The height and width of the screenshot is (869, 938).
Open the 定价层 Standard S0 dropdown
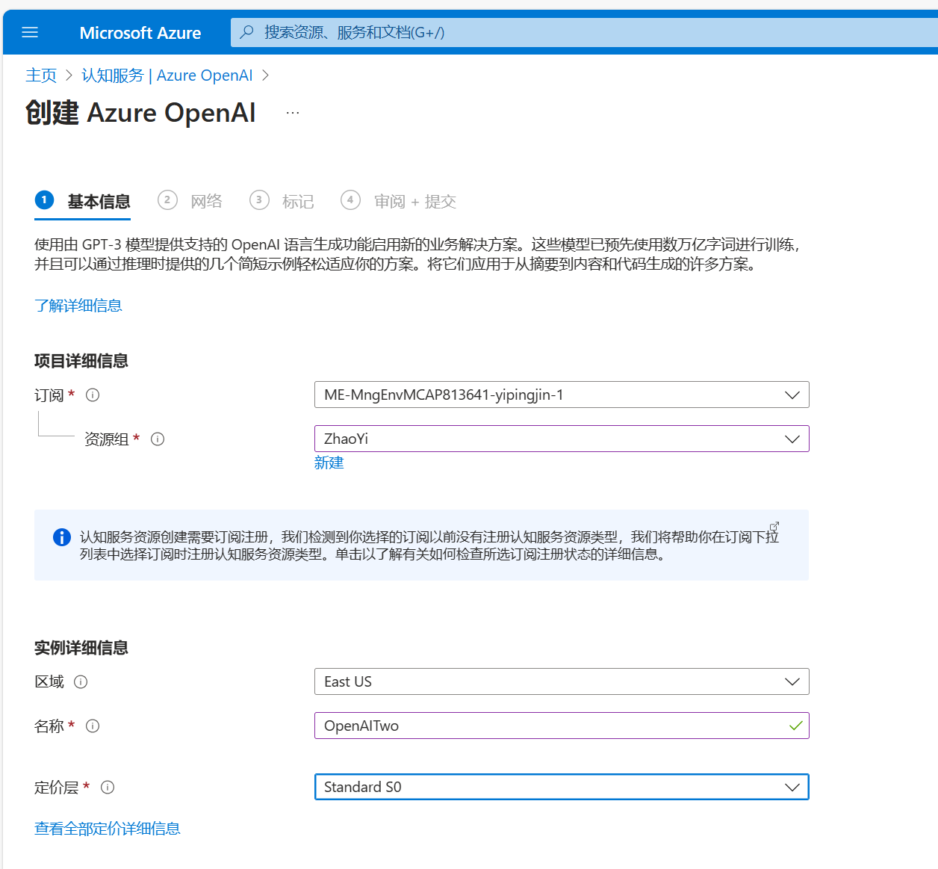click(562, 787)
